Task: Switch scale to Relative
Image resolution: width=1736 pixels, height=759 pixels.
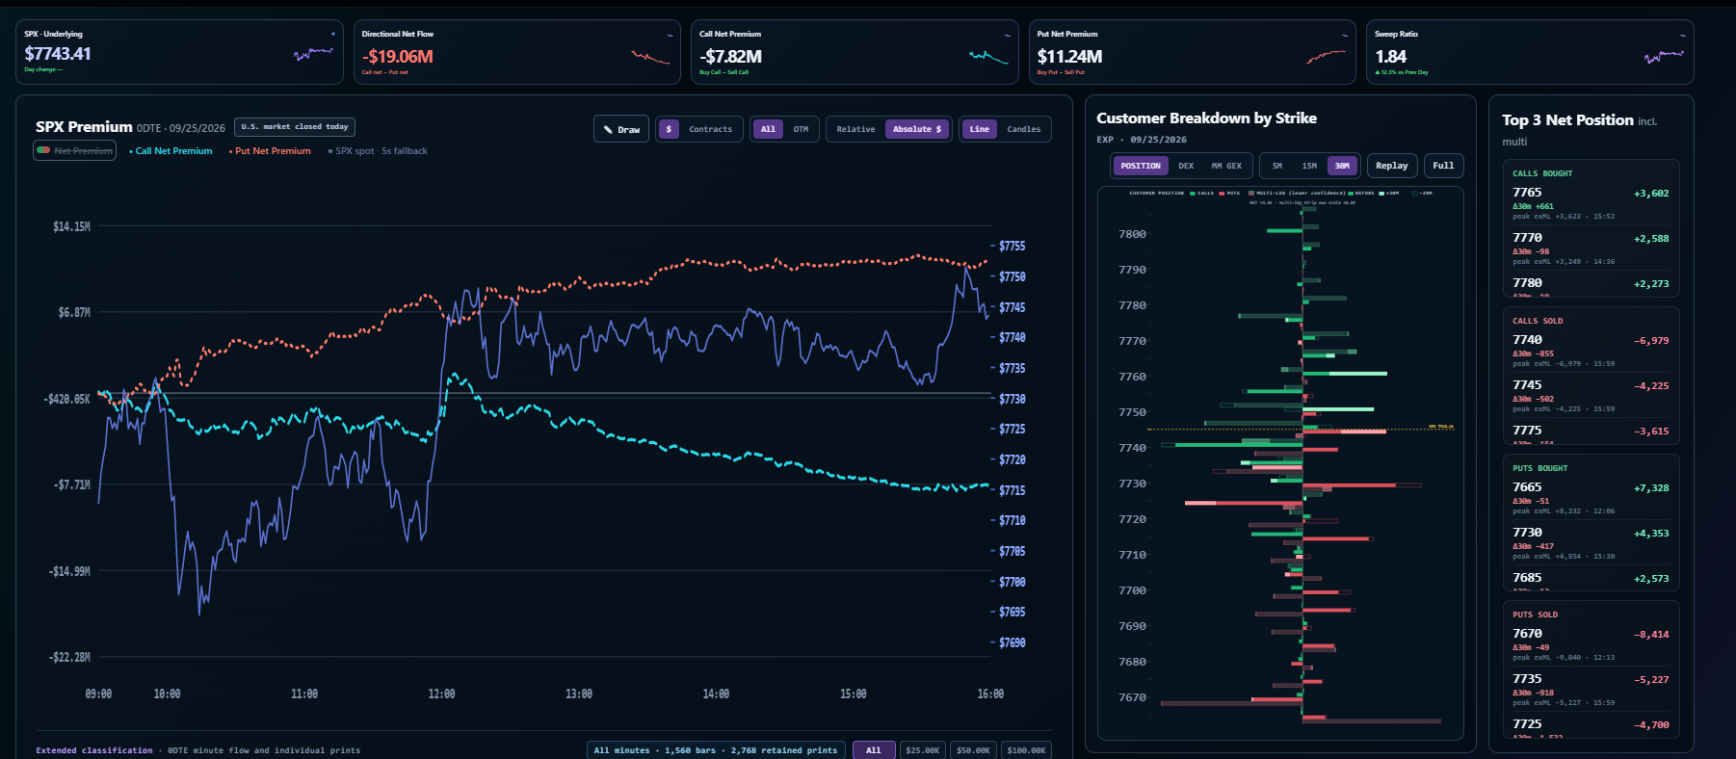Action: tap(855, 129)
